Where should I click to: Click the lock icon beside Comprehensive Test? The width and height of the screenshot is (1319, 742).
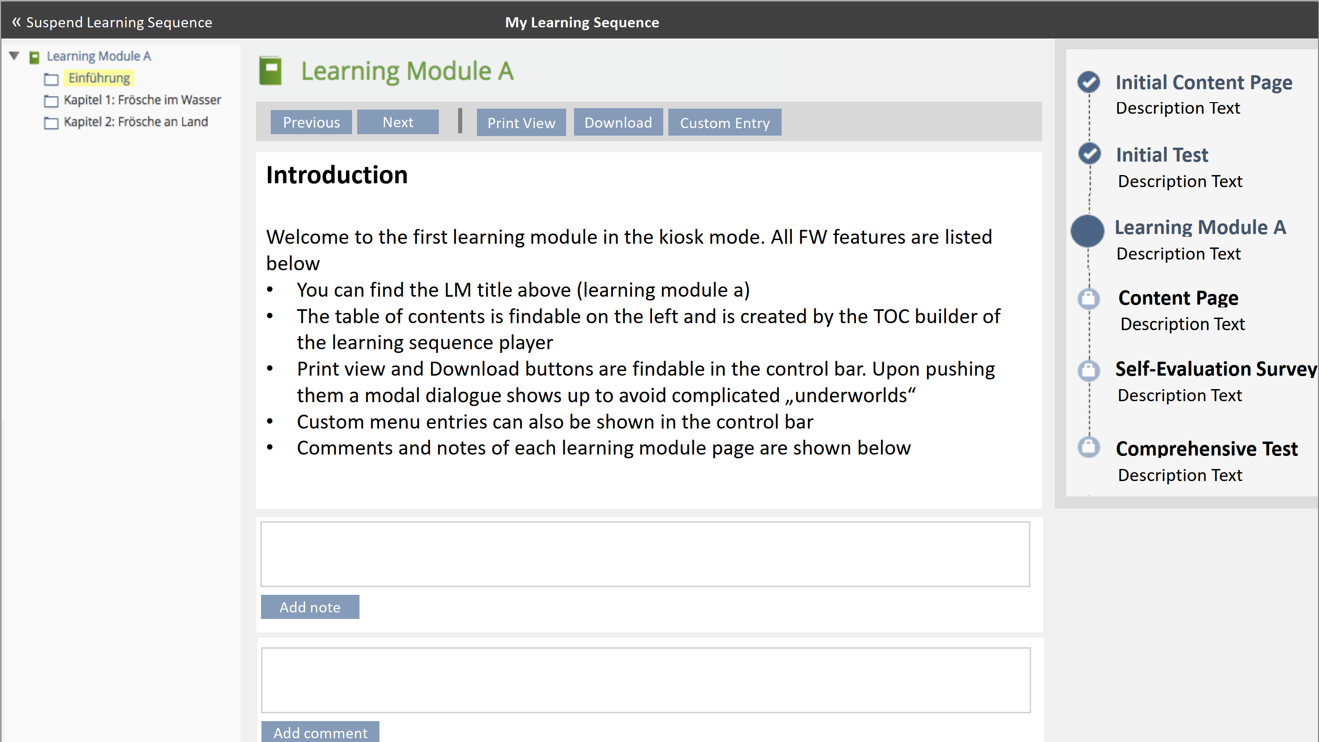1088,447
